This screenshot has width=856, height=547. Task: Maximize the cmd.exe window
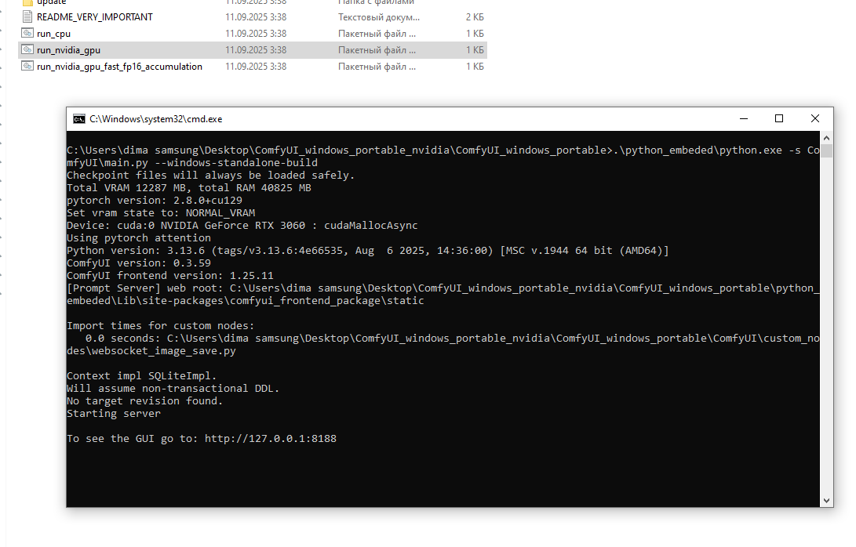(779, 118)
